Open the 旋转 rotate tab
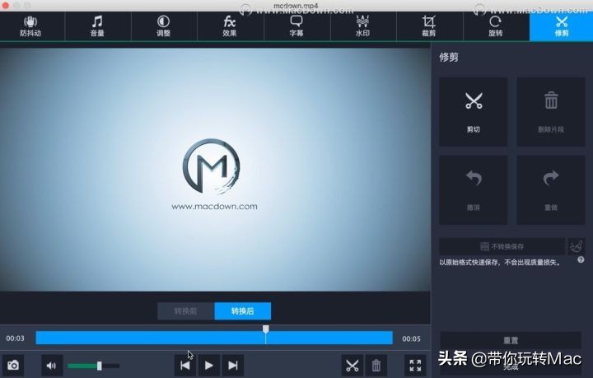Screen dimensions: 593x378 click(496, 26)
